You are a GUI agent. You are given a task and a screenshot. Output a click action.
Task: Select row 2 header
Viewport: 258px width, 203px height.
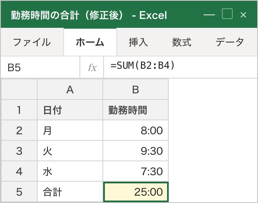pos(19,130)
